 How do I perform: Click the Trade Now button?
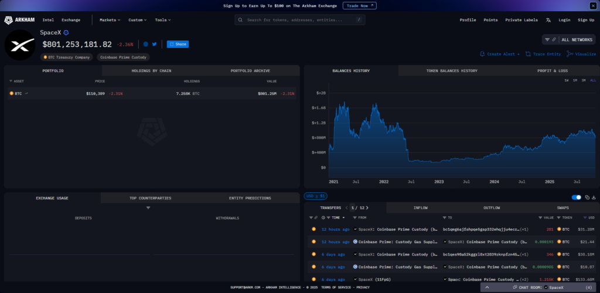coord(360,6)
